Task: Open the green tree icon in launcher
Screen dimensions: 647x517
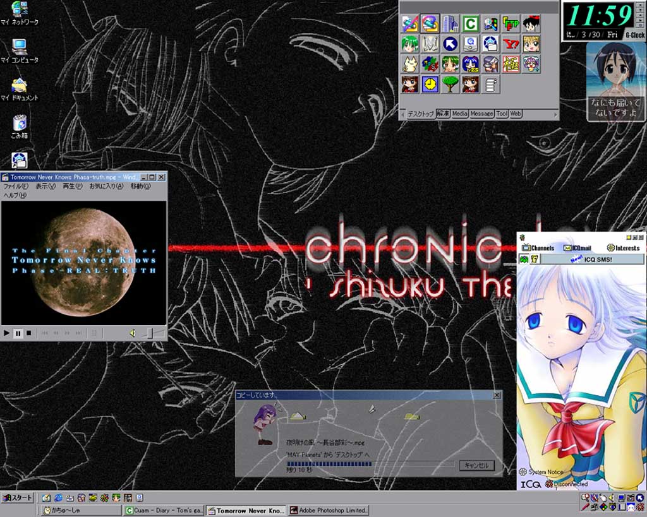Action: coord(450,84)
